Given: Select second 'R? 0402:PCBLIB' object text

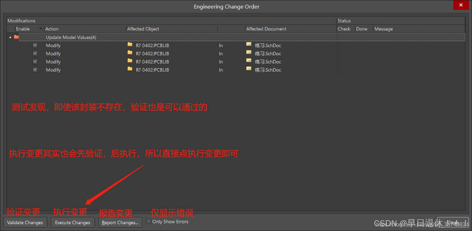Looking at the screenshot, I should click(x=152, y=54).
